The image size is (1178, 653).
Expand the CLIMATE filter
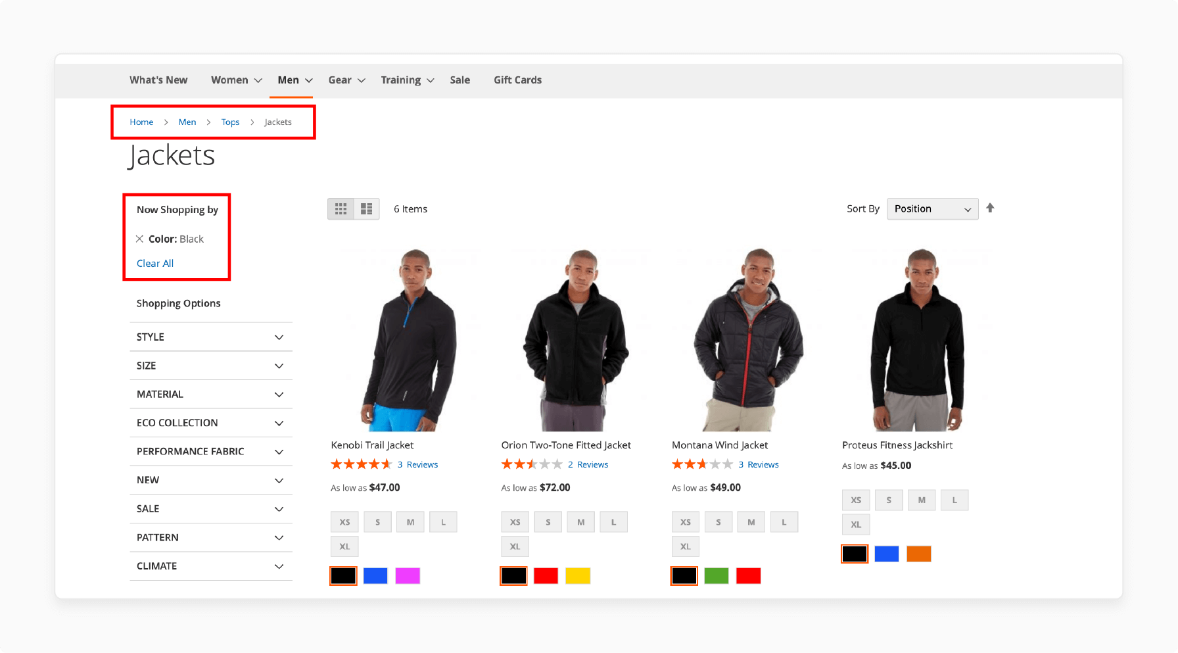tap(211, 566)
